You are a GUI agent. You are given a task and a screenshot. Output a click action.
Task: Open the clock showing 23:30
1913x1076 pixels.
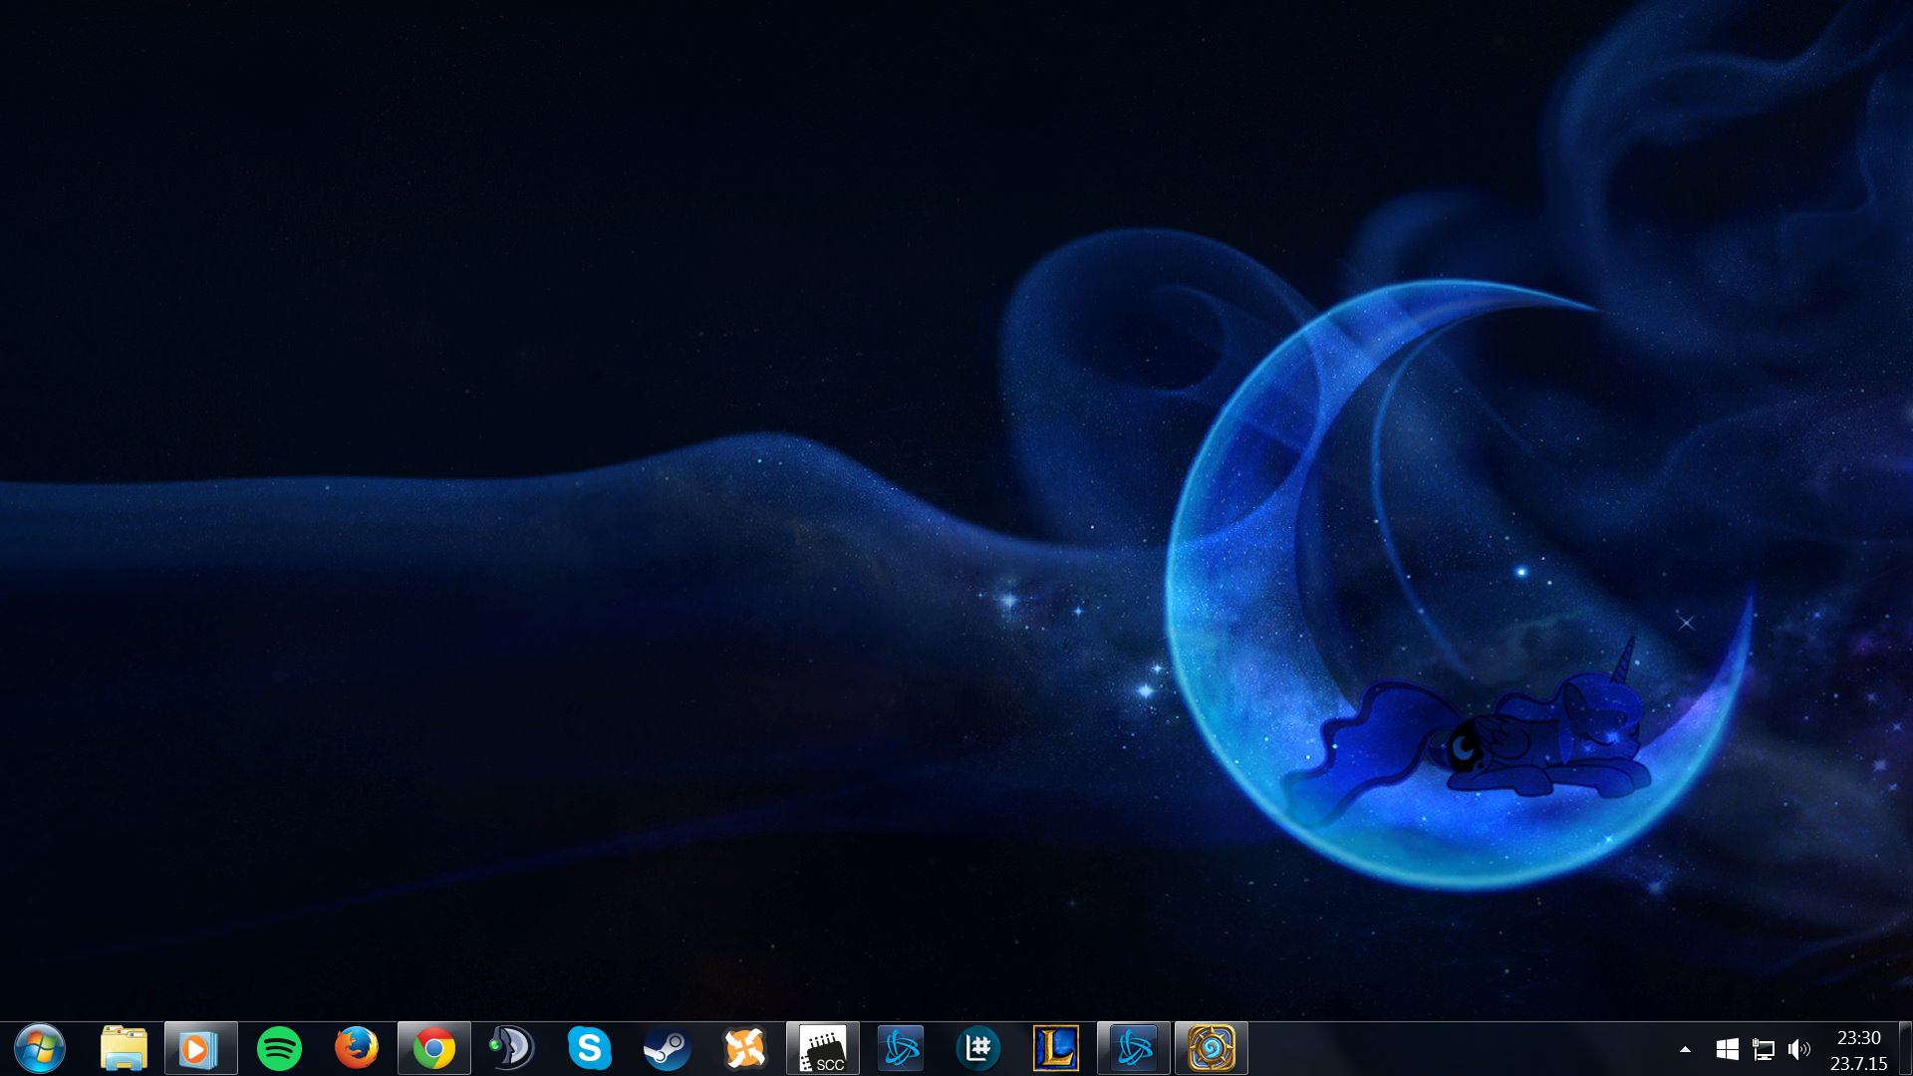click(x=1859, y=1050)
